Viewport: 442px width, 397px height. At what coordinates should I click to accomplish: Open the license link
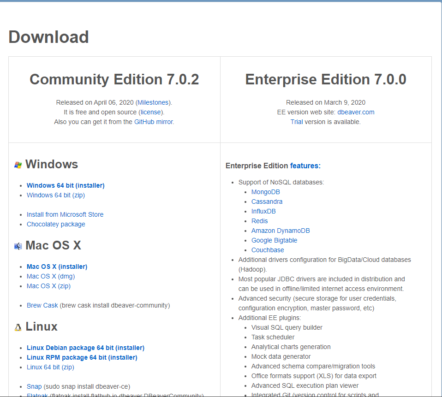[x=151, y=112]
